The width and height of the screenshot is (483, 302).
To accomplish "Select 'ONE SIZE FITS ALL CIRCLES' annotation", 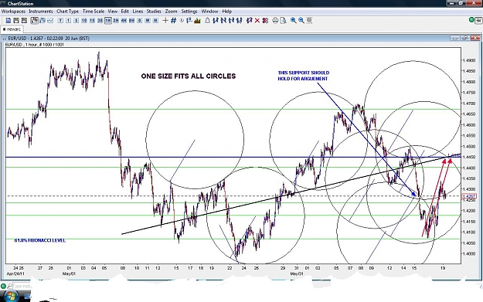I will 189,76.
